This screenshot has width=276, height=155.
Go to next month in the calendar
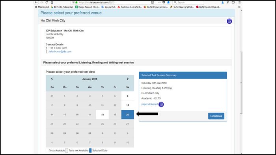click(128, 79)
